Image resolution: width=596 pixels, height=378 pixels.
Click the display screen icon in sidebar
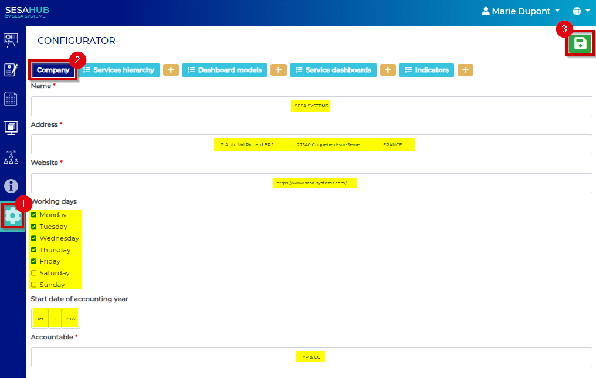pos(12,127)
